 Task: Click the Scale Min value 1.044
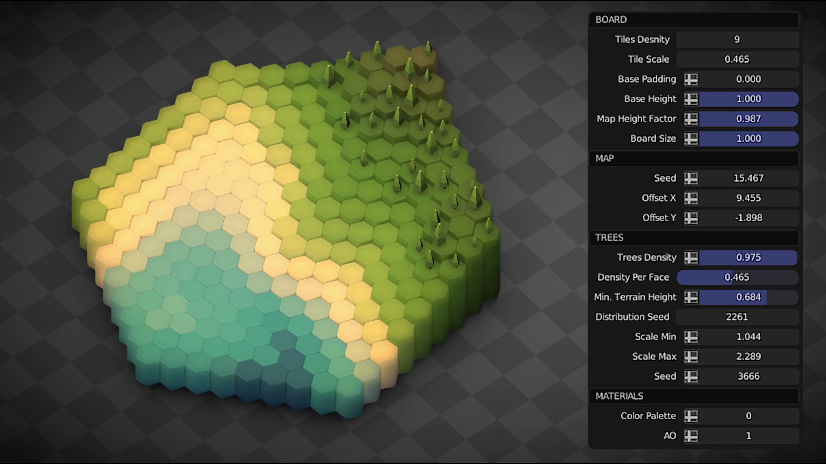point(749,337)
